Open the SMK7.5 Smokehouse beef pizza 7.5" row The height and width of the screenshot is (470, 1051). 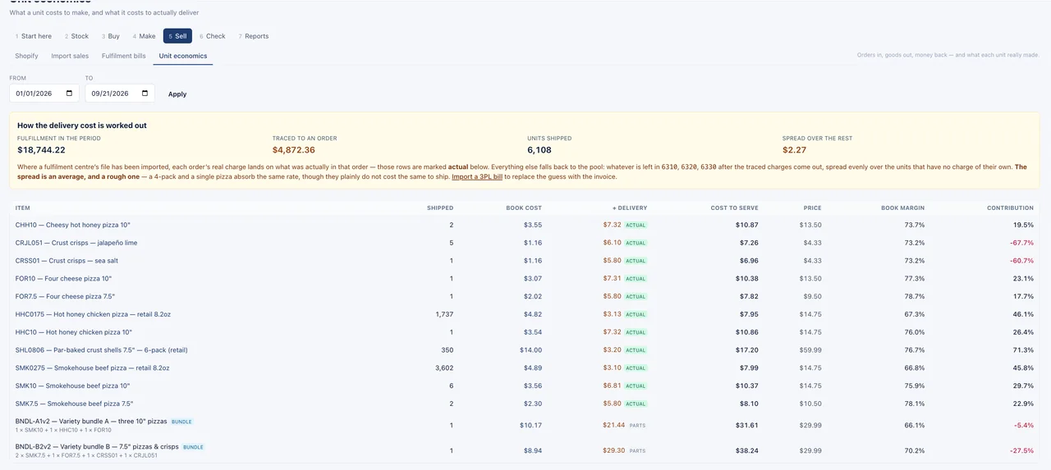click(x=525, y=404)
